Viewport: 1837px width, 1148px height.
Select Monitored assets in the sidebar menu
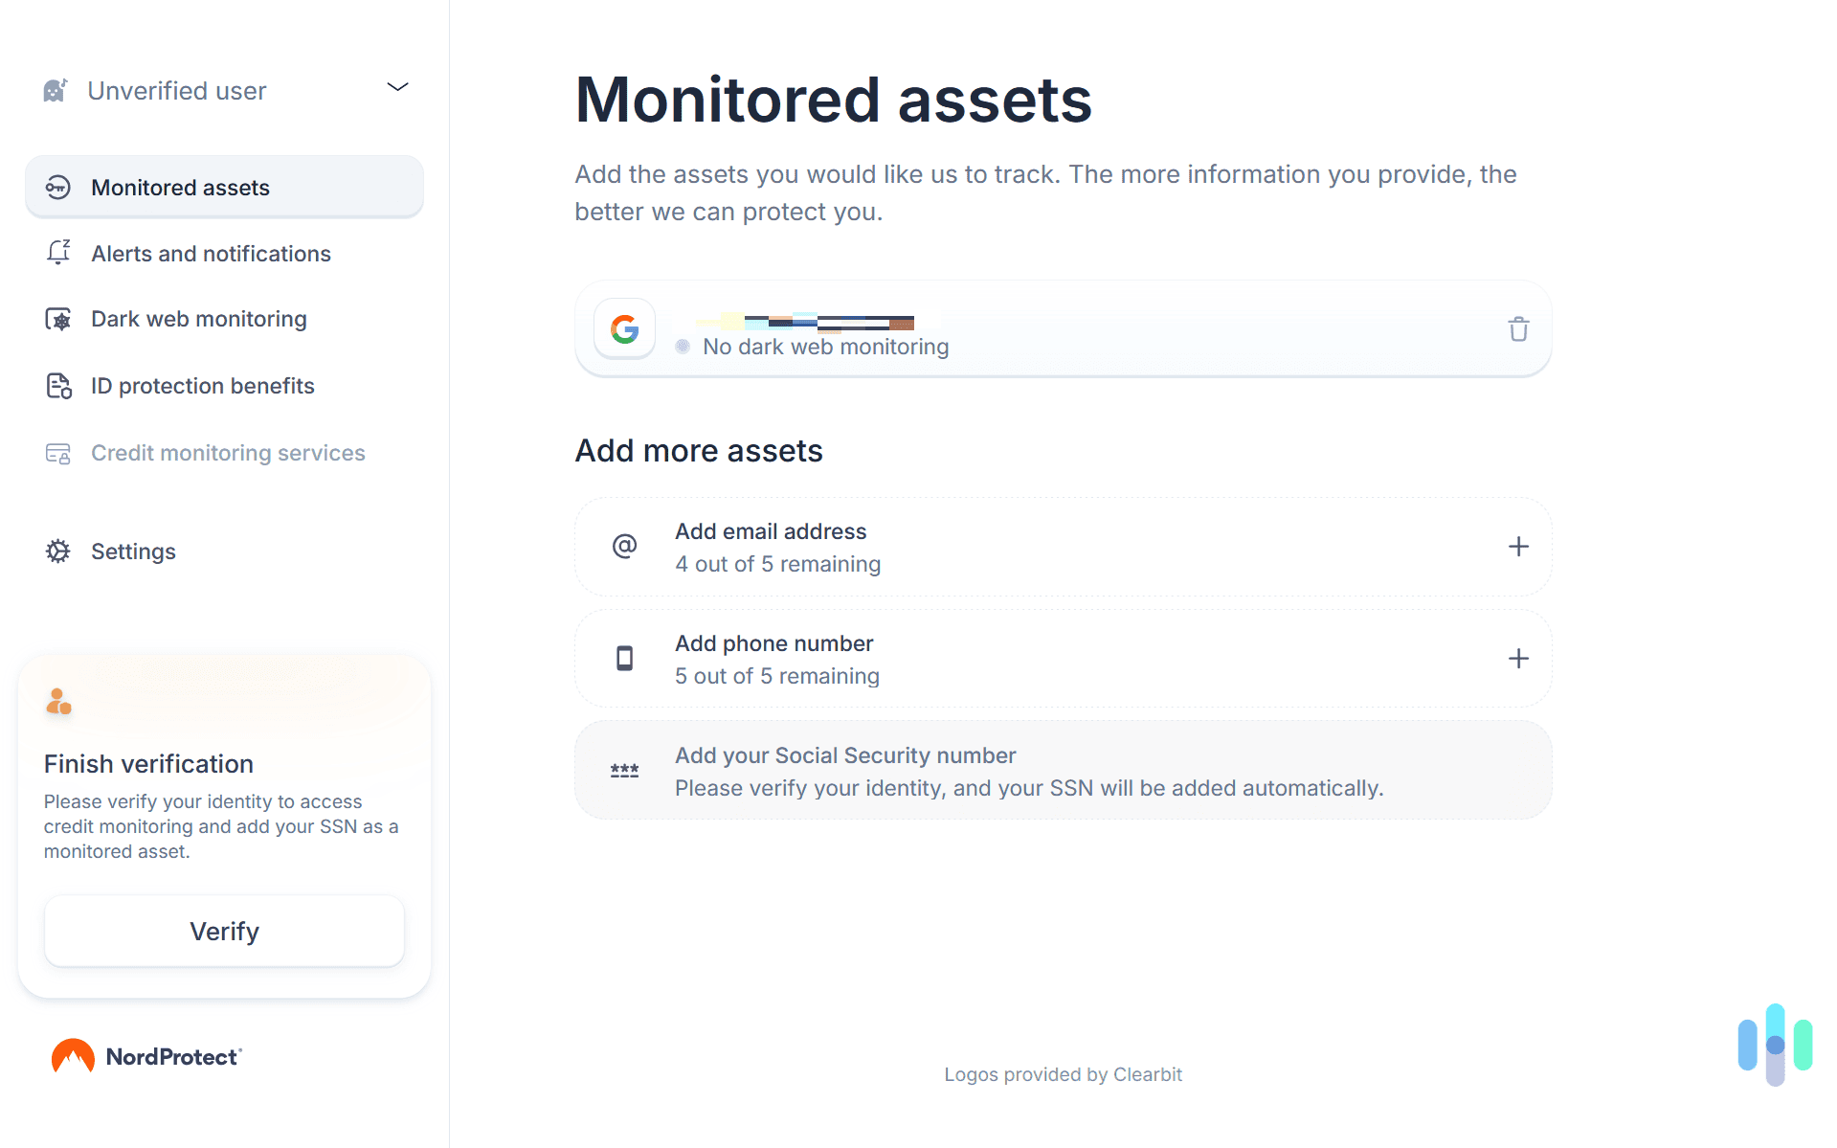click(x=180, y=187)
